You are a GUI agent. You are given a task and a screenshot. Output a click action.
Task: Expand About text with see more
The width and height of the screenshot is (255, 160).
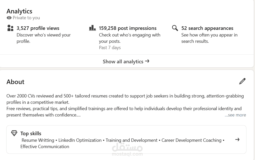click(x=235, y=115)
